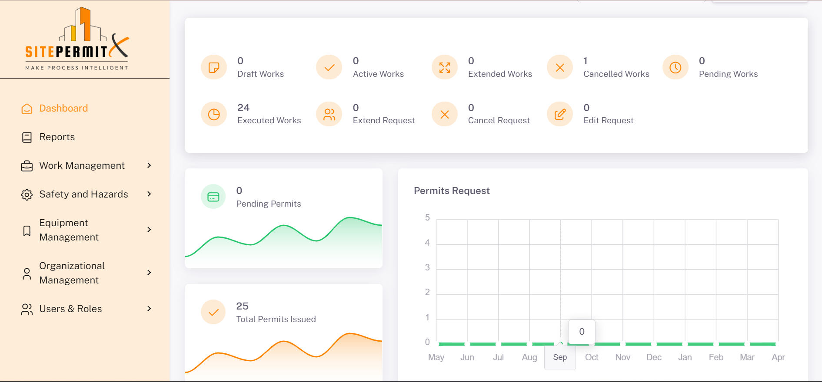The width and height of the screenshot is (822, 382).
Task: Click the Cancelled Works X icon
Action: tap(560, 67)
